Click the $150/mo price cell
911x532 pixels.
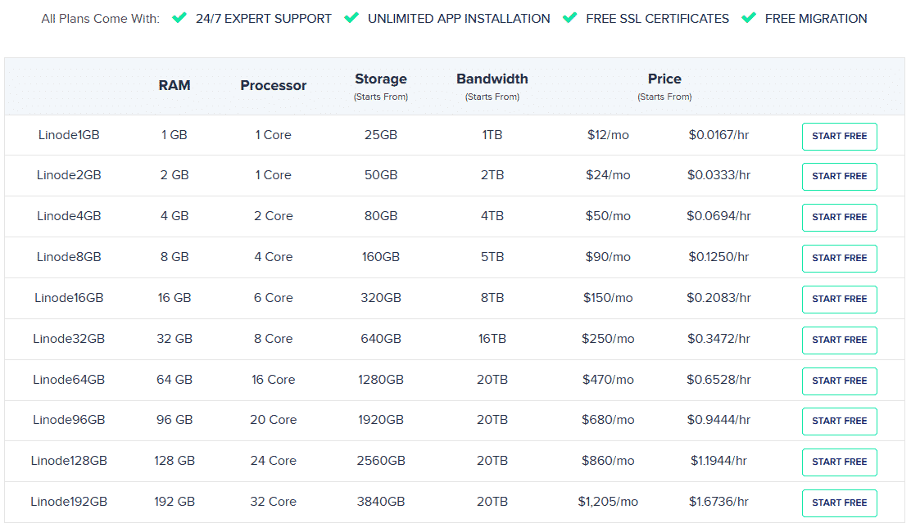coord(608,298)
